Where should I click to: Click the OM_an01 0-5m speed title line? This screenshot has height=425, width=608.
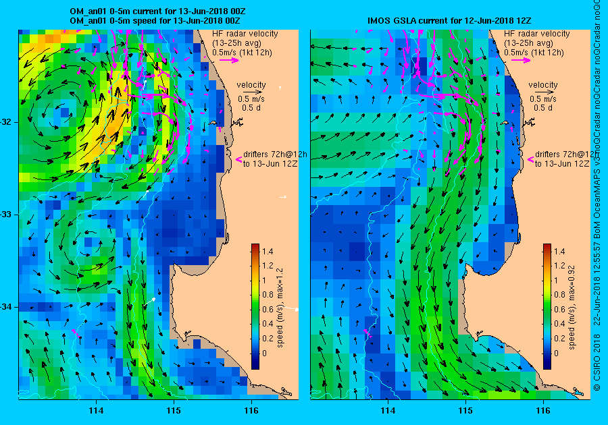pos(155,21)
